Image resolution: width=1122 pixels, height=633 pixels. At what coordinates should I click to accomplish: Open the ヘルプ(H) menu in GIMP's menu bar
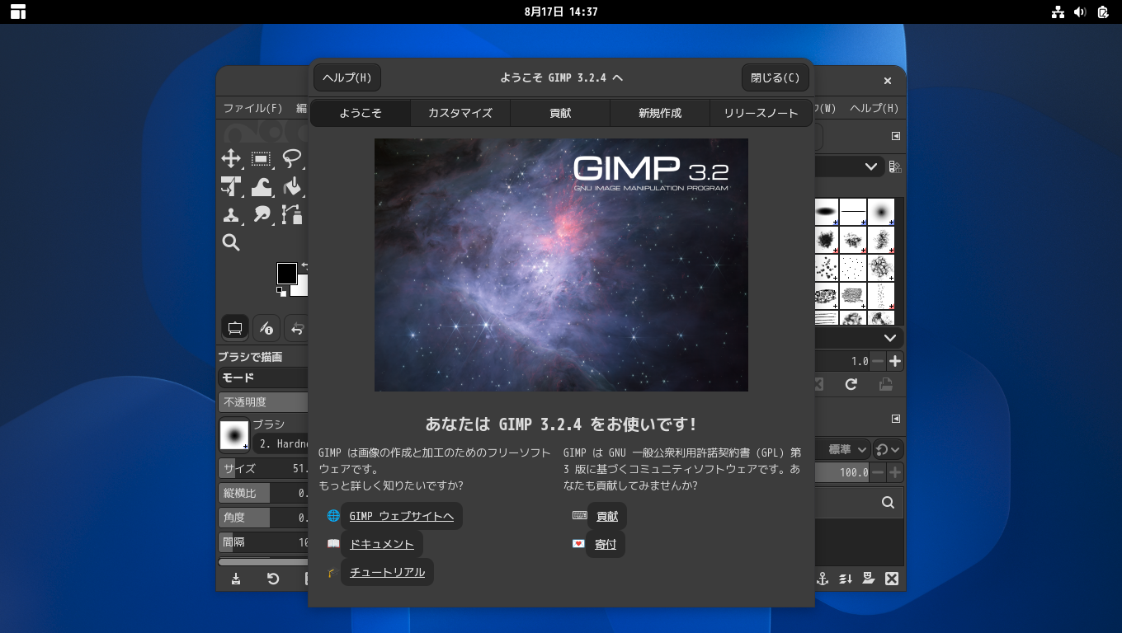click(874, 108)
